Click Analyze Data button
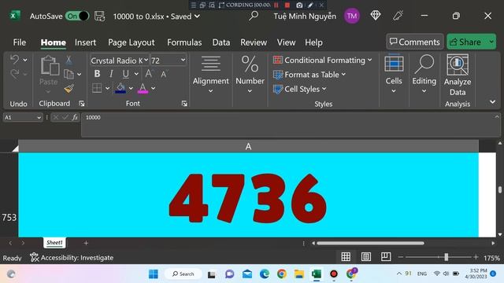Image resolution: width=504 pixels, height=283 pixels. [458, 75]
